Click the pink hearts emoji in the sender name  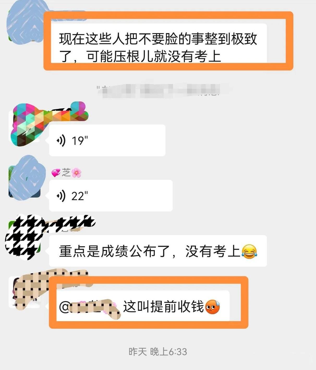[56, 173]
